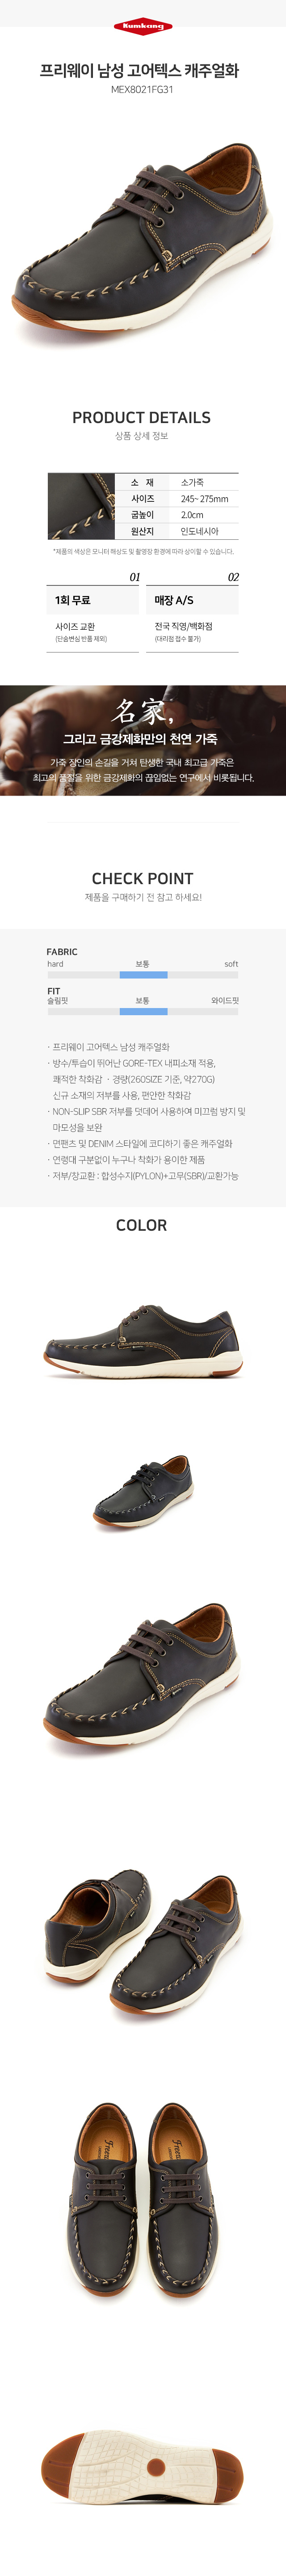Click the COLOR section heading
Screen dimensions: 286x2576
141,1225
